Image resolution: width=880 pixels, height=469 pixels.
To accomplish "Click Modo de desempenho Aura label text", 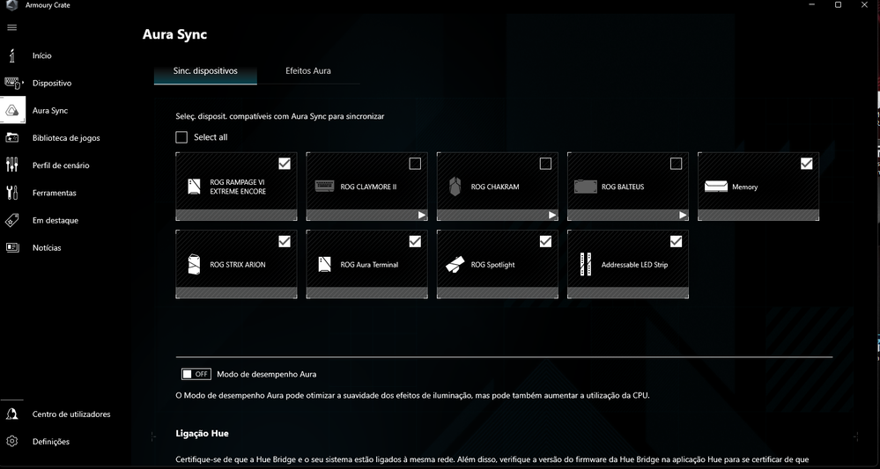I will tap(267, 374).
